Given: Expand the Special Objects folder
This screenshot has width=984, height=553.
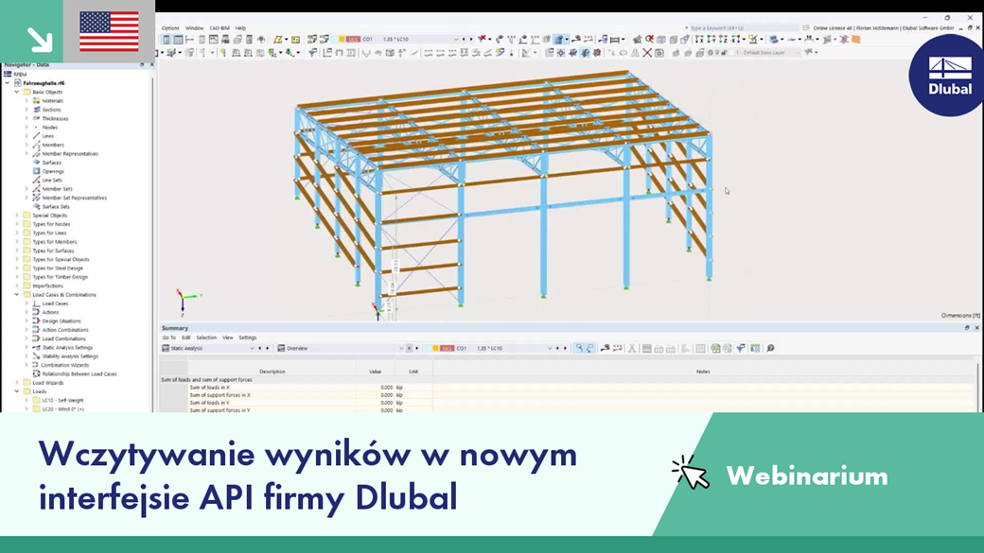Looking at the screenshot, I should pyautogui.click(x=17, y=216).
